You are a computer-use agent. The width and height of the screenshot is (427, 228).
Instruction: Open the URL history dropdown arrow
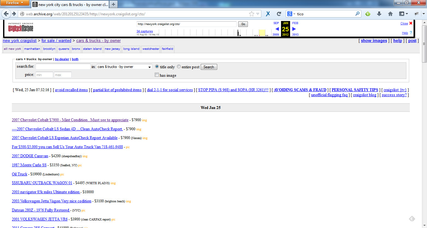pyautogui.click(x=258, y=14)
